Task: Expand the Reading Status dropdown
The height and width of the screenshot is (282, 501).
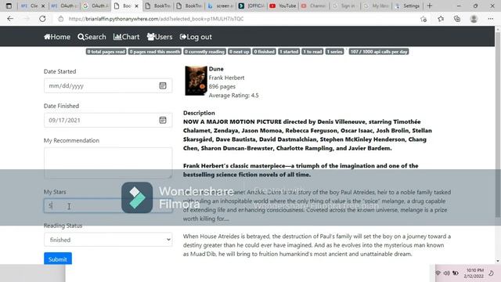Action: 108,240
